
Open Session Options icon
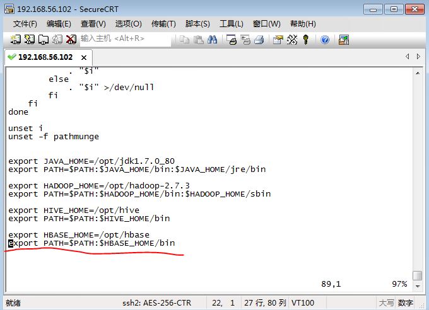(x=278, y=40)
